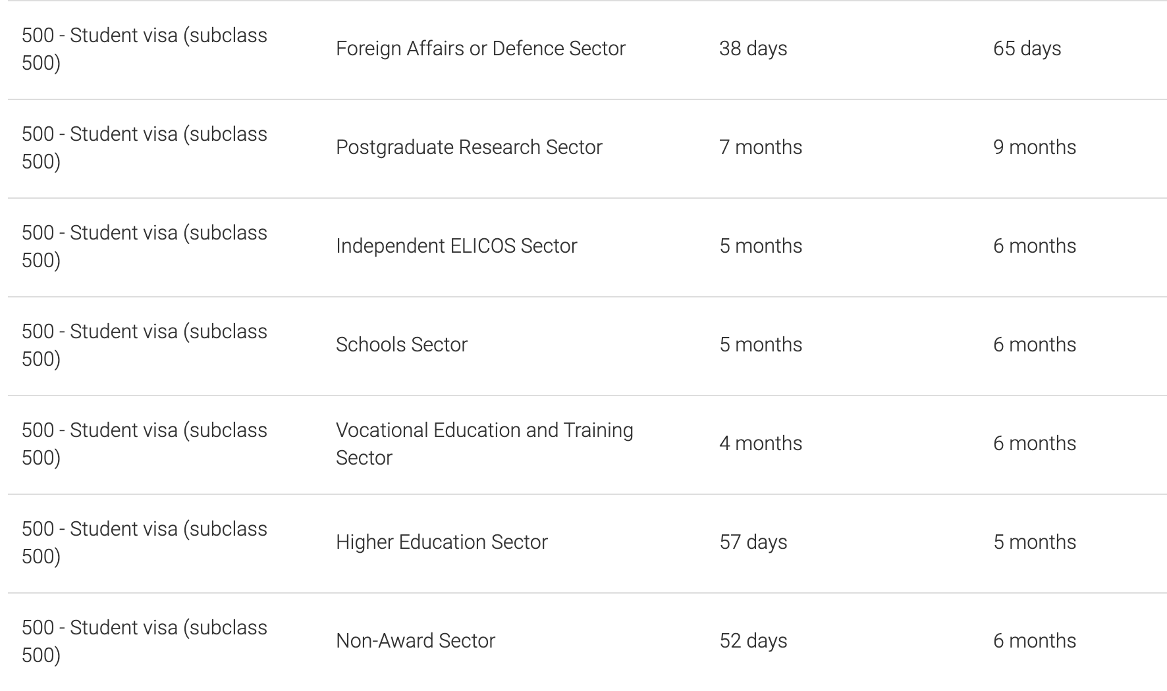The image size is (1167, 691).
Task: Click the 7 months cell
Action: 761,147
